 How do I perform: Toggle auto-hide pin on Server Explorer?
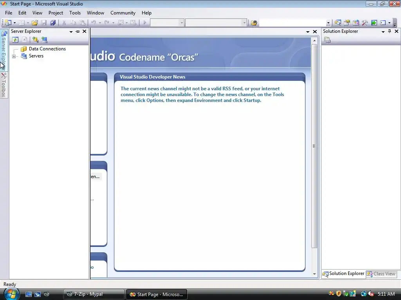click(78, 31)
